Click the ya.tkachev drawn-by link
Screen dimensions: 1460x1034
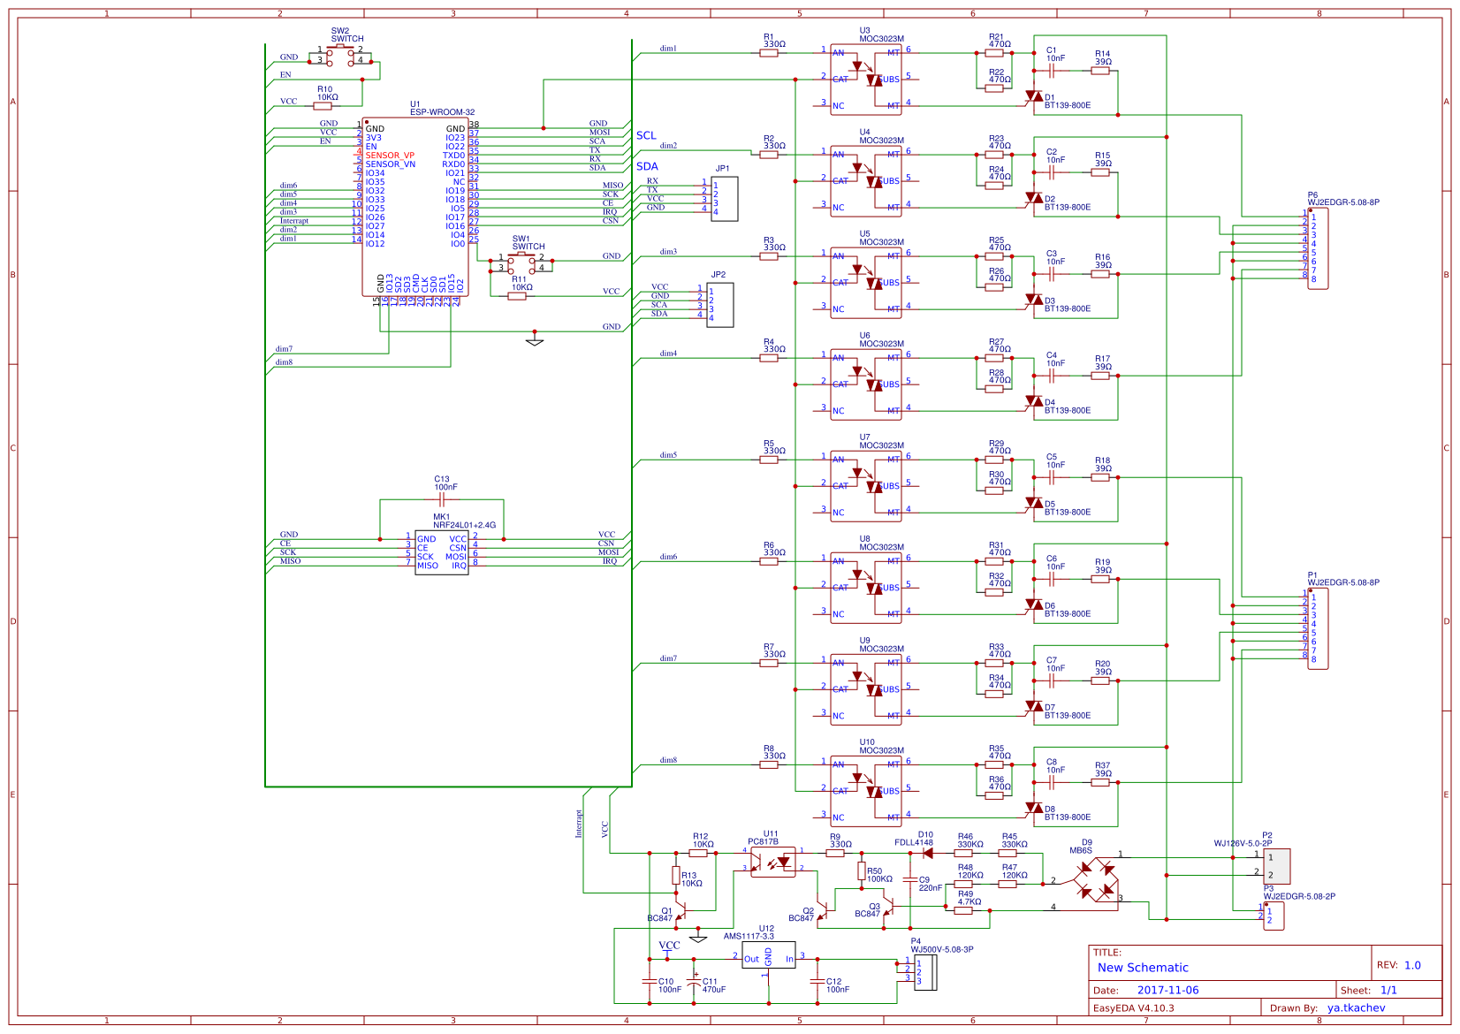(1358, 1007)
